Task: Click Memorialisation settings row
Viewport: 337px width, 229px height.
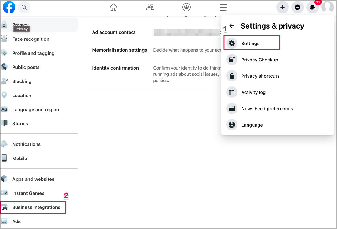Action: [x=155, y=50]
